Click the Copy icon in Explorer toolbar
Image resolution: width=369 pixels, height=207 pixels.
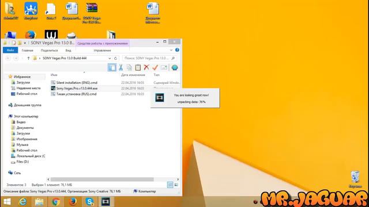coord(129,68)
